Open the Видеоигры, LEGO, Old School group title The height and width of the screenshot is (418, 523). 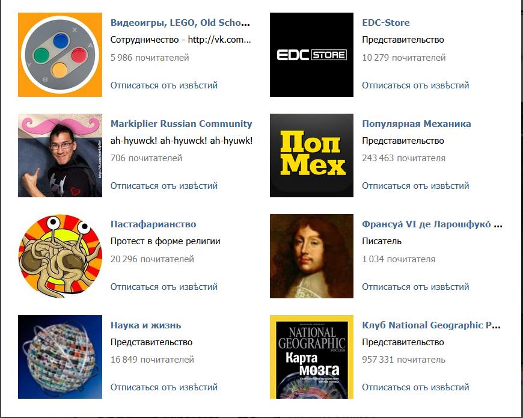[180, 23]
